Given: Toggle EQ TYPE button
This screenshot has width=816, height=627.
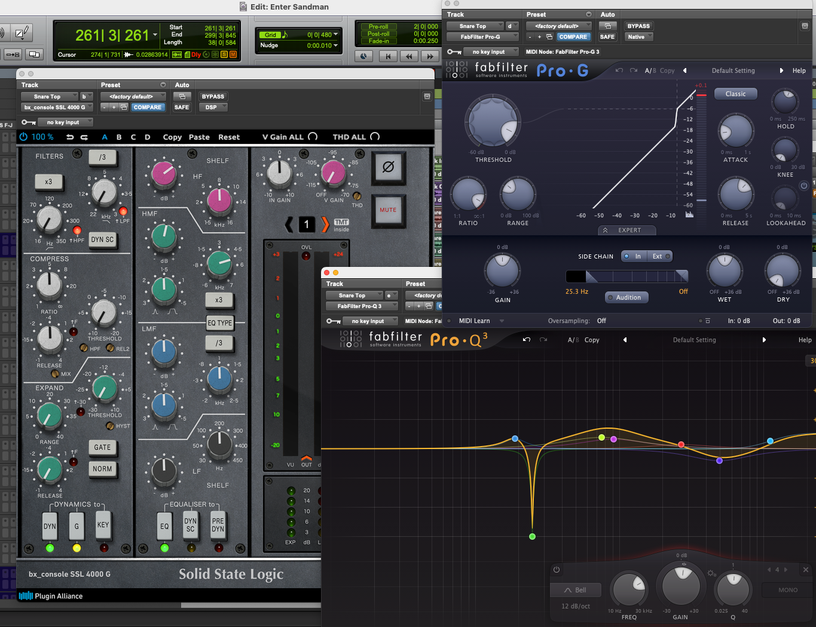Looking at the screenshot, I should pos(220,322).
